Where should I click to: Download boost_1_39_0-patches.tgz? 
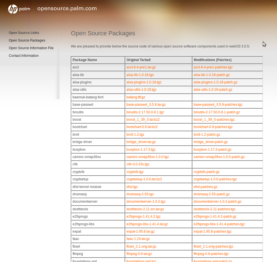[x=214, y=120]
